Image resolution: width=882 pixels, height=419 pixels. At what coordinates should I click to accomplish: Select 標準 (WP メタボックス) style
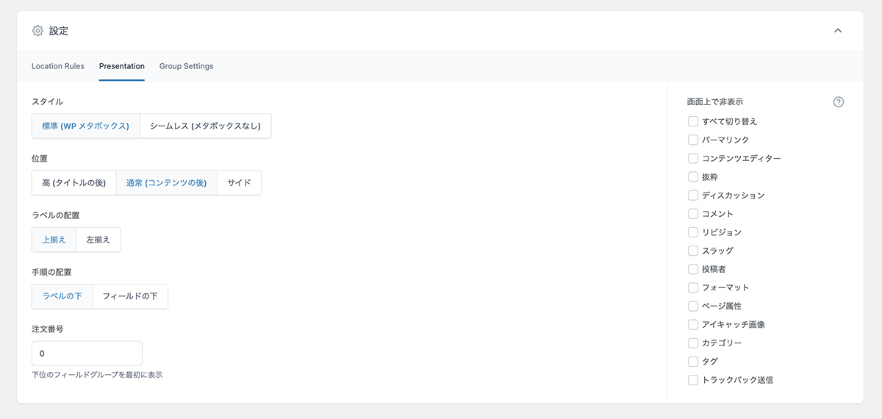tap(85, 126)
